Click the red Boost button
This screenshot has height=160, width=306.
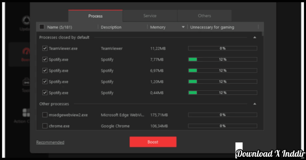(153, 142)
